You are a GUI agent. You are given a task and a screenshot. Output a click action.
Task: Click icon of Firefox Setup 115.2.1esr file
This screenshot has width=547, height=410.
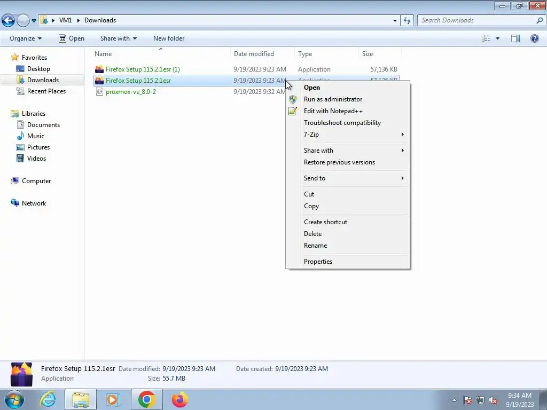99,80
